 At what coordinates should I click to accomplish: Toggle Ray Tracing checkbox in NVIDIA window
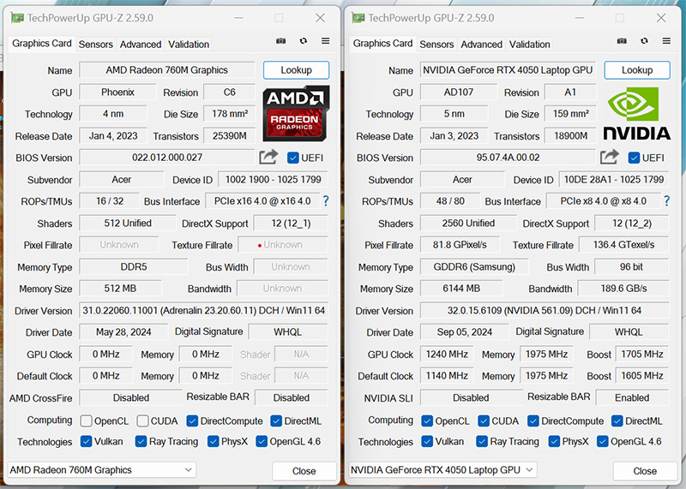(x=482, y=441)
